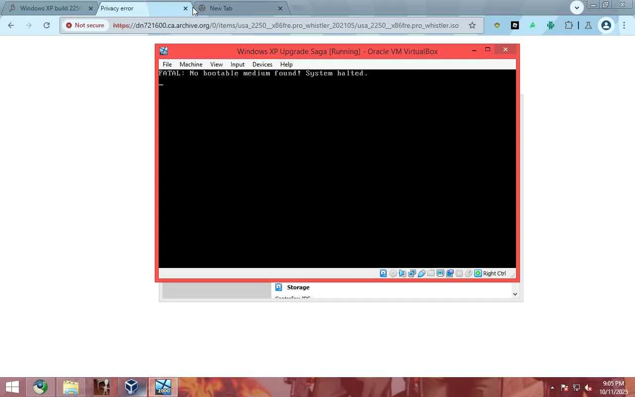This screenshot has width=635, height=397.
Task: Click the display status icon in VM
Action: (x=440, y=273)
